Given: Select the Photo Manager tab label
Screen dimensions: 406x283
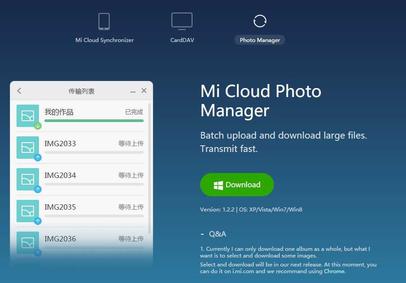Looking at the screenshot, I should pyautogui.click(x=260, y=40).
